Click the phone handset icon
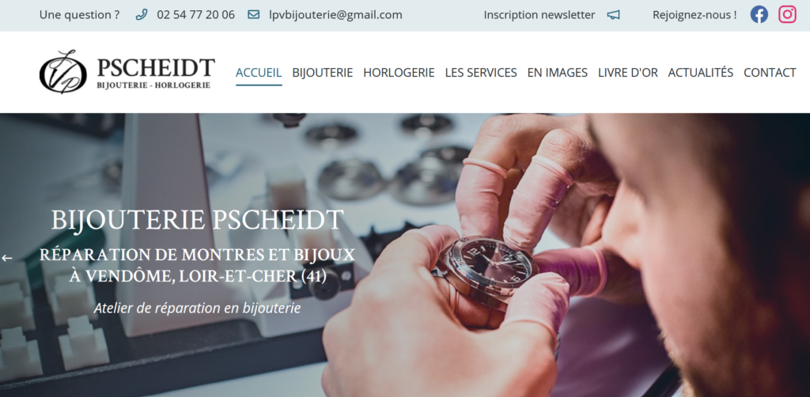The image size is (810, 397). click(x=142, y=14)
